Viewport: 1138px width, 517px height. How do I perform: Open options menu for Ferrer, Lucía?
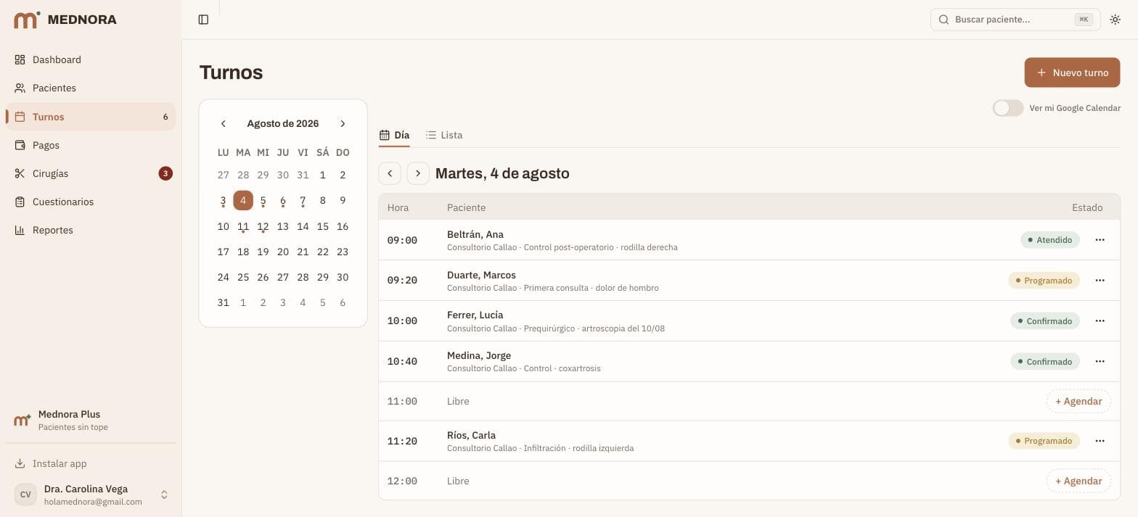click(x=1100, y=321)
